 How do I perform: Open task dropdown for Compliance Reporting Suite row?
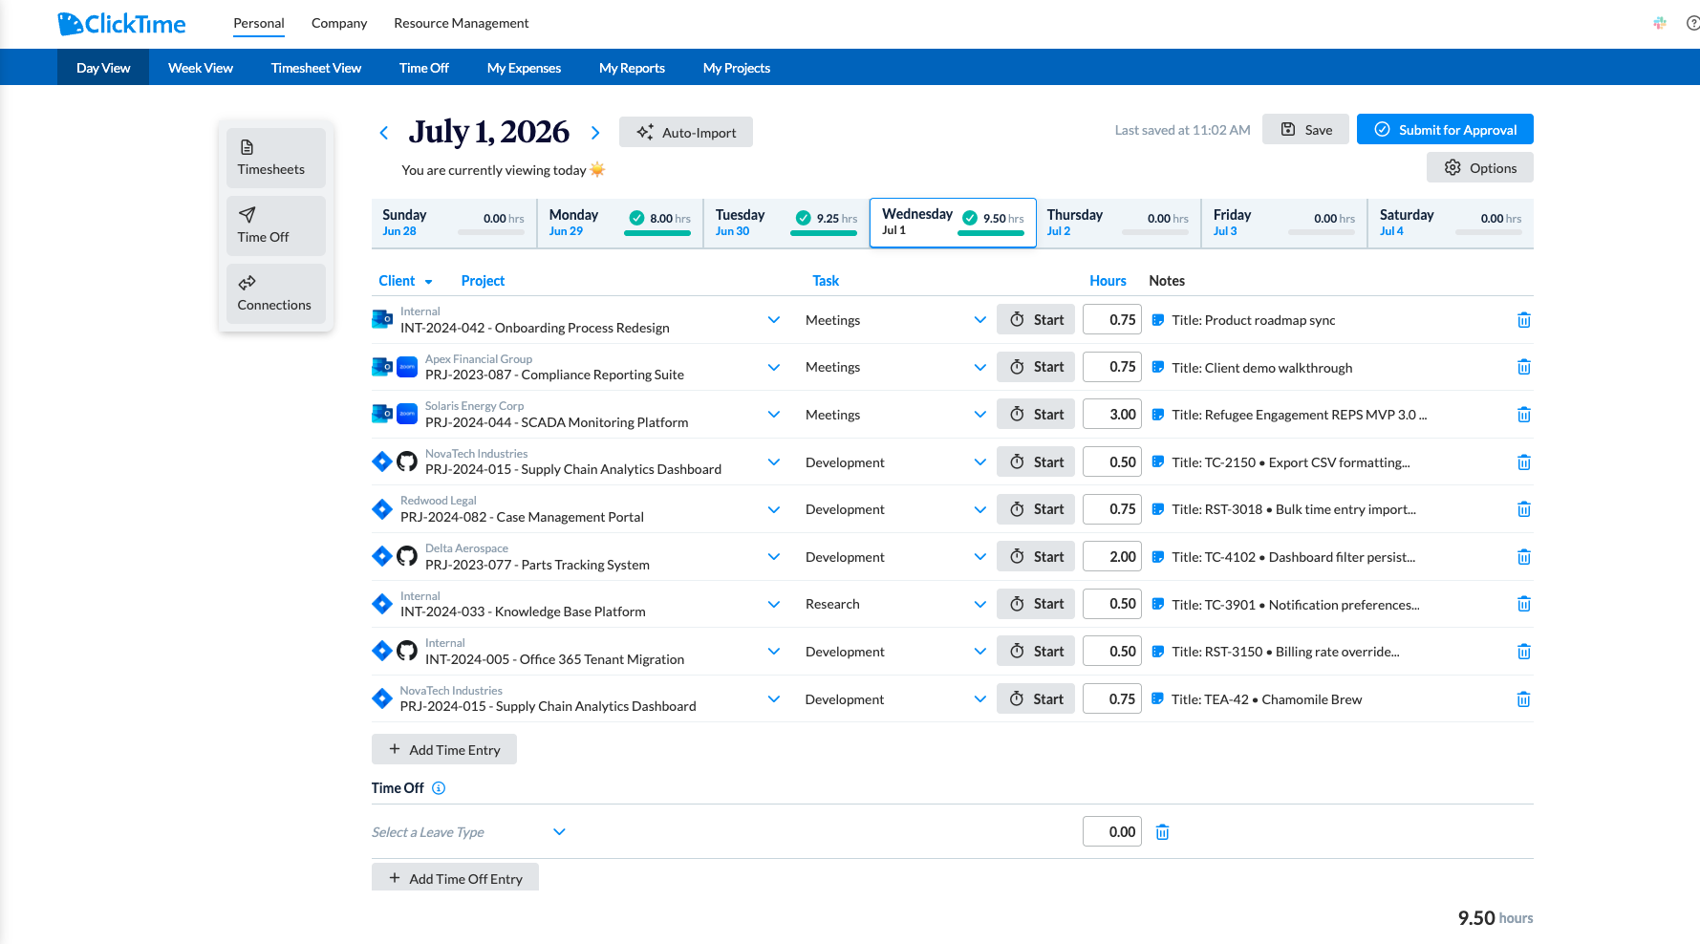979,367
